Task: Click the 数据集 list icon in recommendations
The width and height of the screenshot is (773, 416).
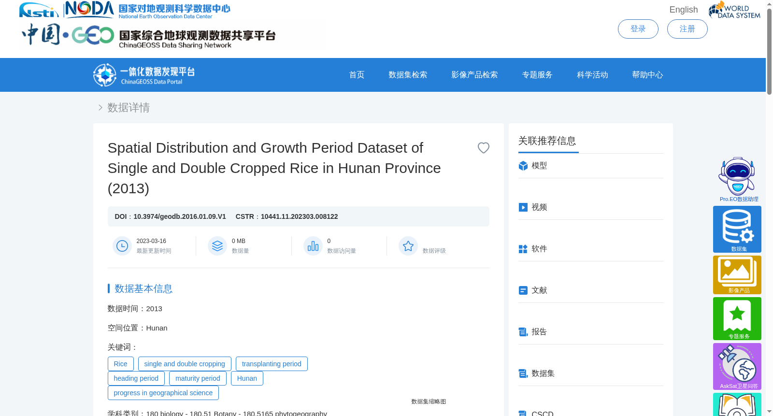Action: click(523, 373)
